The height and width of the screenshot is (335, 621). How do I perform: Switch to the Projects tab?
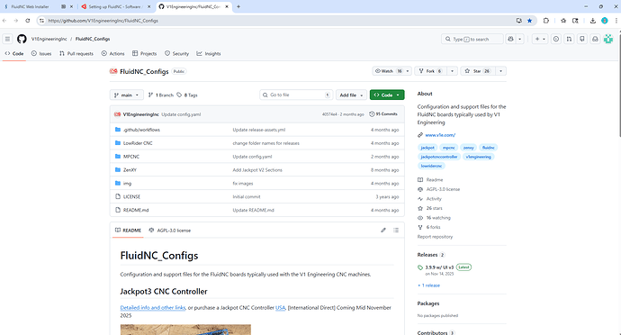(x=145, y=53)
